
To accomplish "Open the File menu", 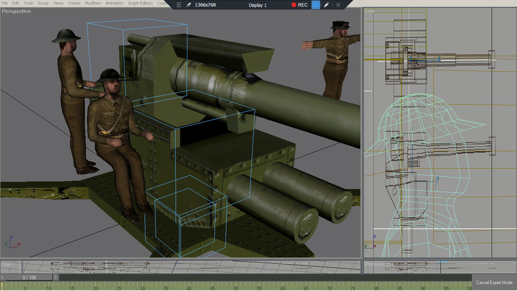I will (x=4, y=3).
